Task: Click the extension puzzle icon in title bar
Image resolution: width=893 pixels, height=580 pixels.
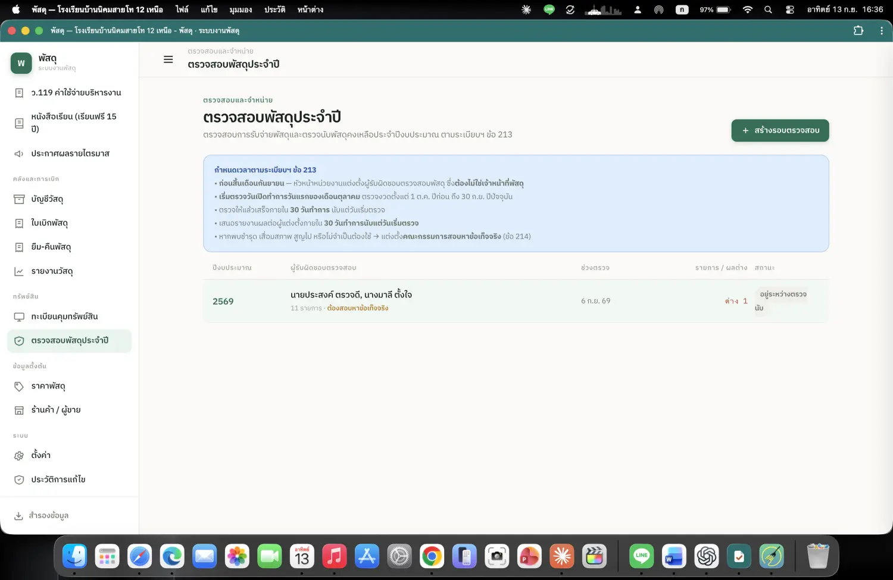Action: pyautogui.click(x=858, y=30)
